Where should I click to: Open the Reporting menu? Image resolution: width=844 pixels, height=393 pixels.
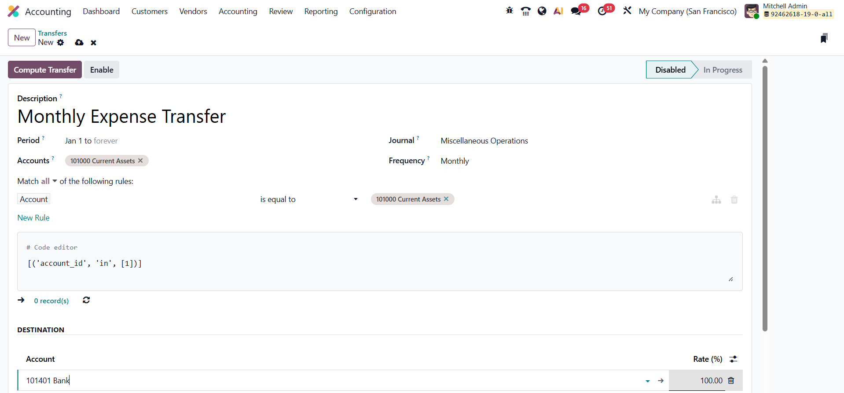tap(321, 11)
